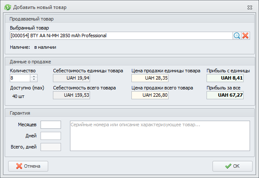Clear selected product with red X icon
Screen dimensions: 259x178
[x=245, y=36]
